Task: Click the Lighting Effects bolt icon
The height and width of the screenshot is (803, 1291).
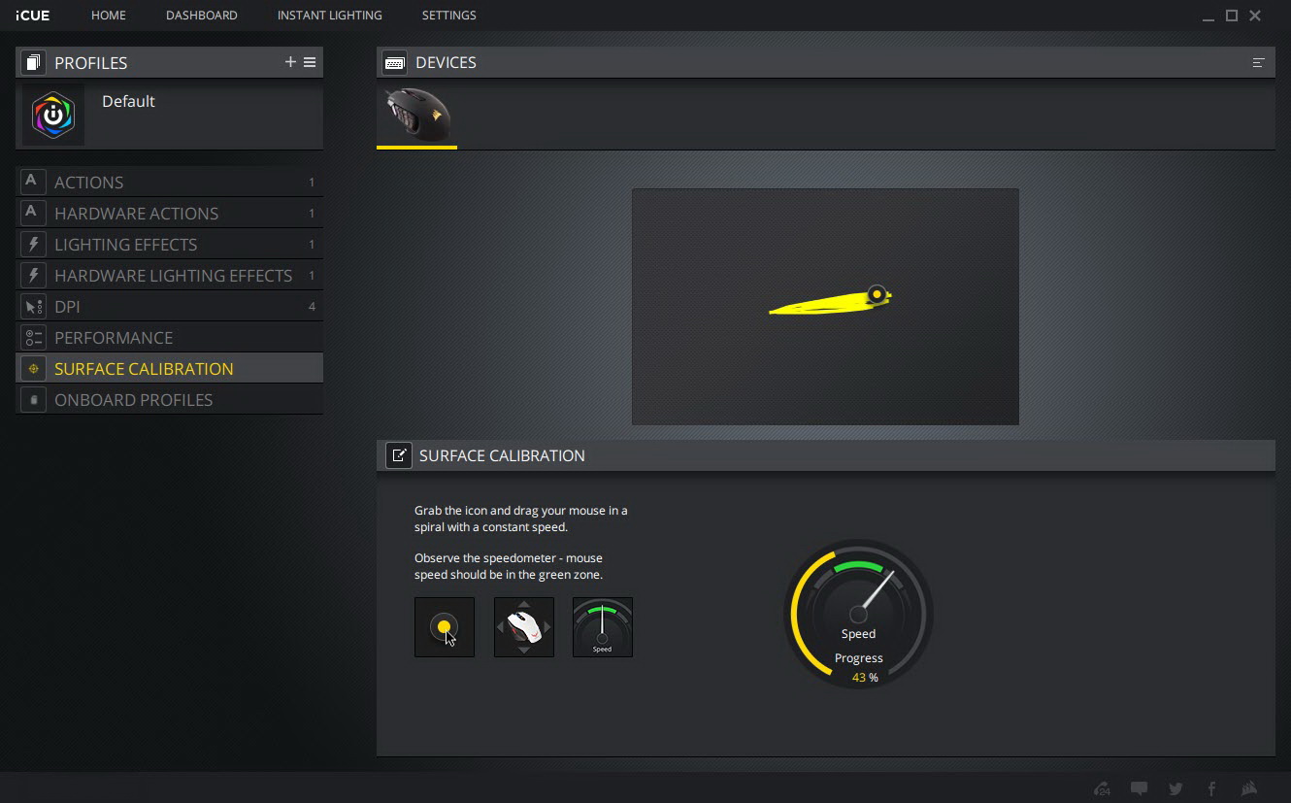Action: coord(32,244)
